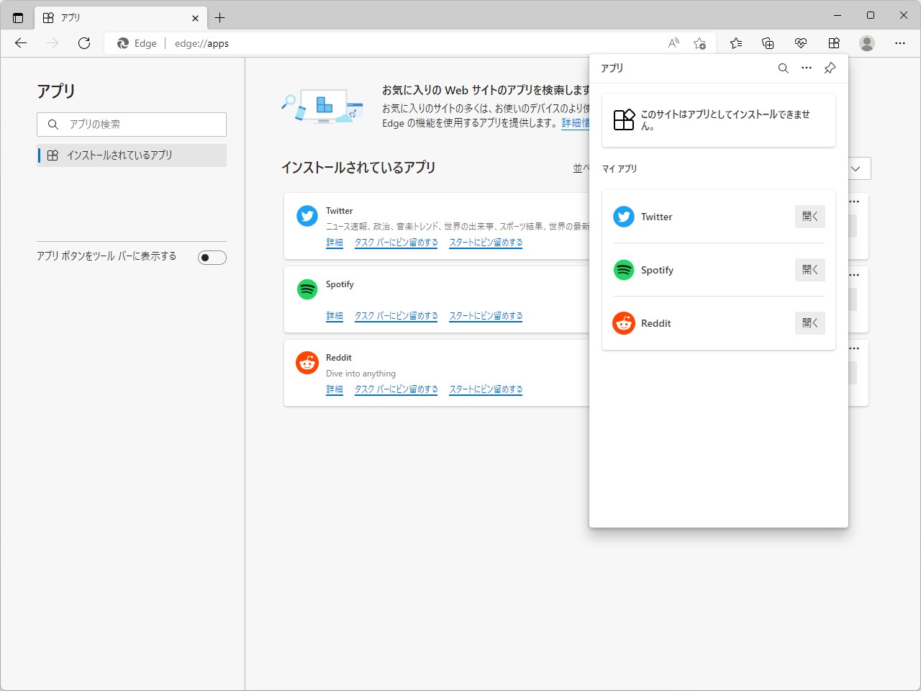Open Favorites from the toolbar star
Screen dimensions: 921x691
click(x=735, y=43)
